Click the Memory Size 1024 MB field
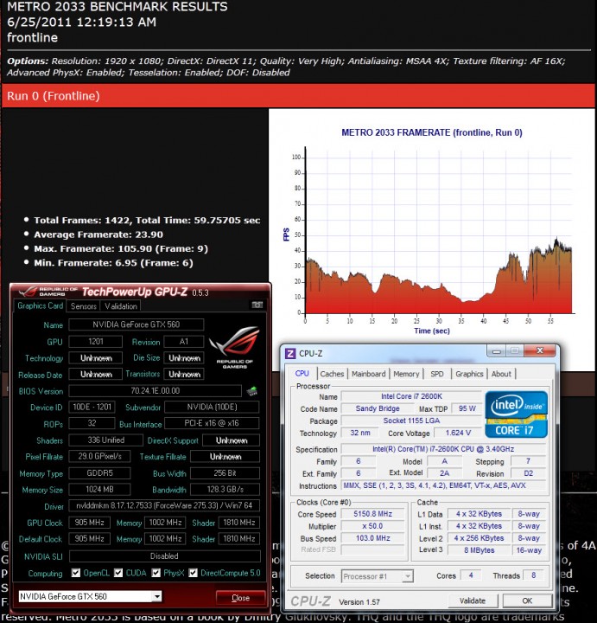597x623 pixels. [x=99, y=490]
